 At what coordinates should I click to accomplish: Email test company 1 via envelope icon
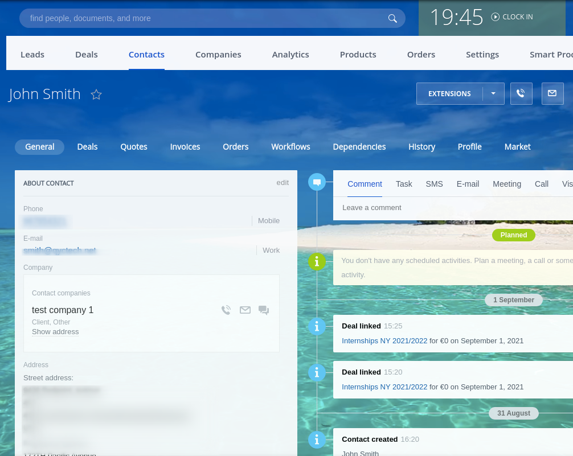point(245,310)
